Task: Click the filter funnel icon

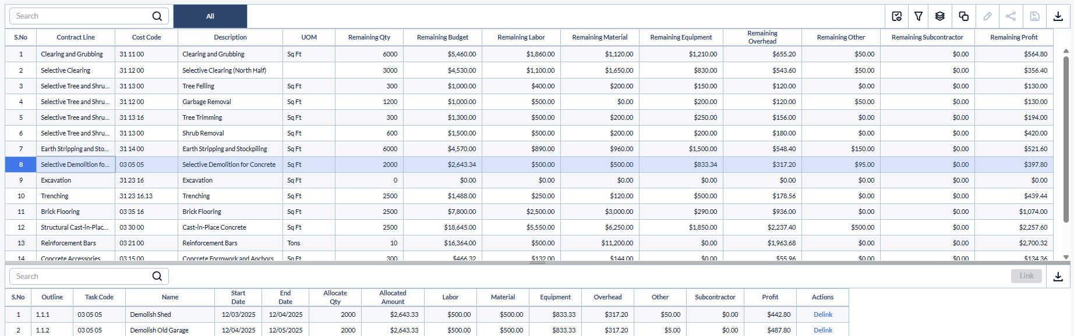Action: coord(918,16)
